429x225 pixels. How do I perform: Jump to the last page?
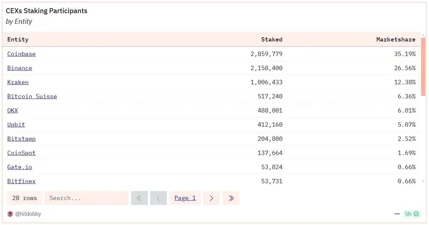click(231, 198)
